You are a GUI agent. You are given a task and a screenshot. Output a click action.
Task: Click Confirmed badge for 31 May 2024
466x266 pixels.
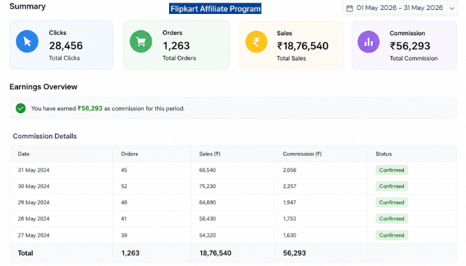(391, 170)
